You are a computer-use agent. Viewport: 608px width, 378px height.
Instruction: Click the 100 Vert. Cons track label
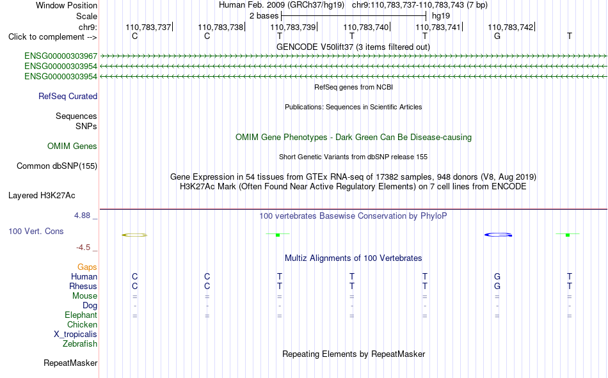tap(36, 231)
